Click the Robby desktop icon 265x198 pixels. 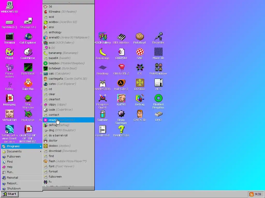9,86
